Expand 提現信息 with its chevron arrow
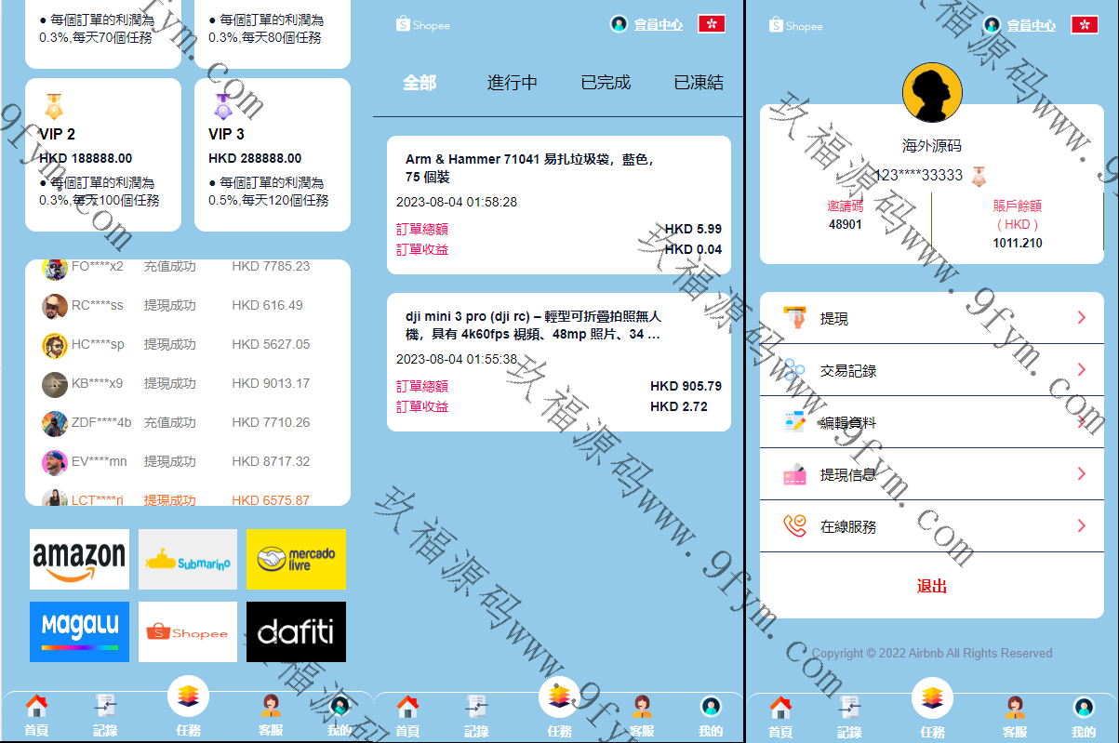Viewport: 1119px width, 743px height. click(1081, 474)
